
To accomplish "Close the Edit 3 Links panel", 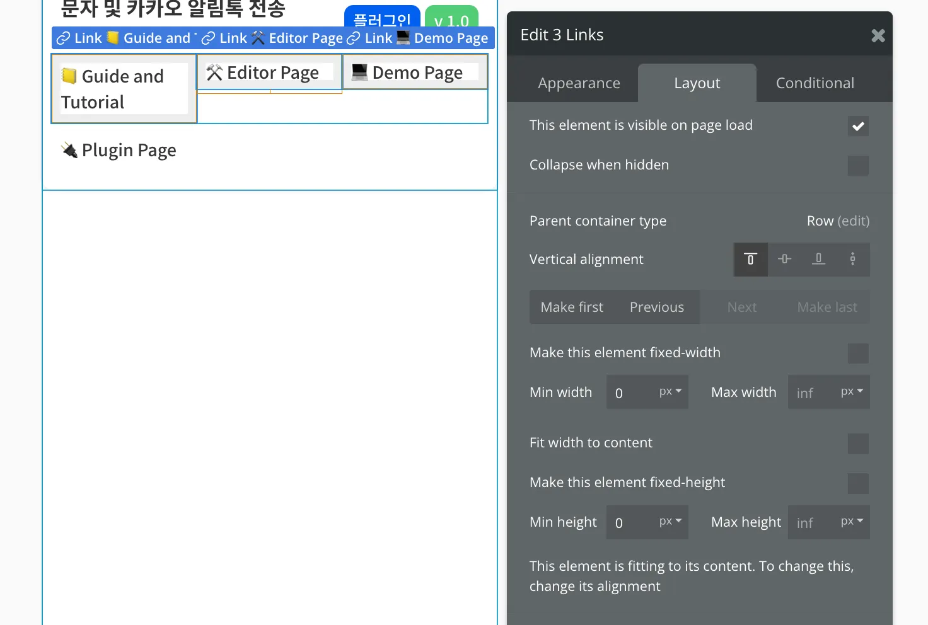I will pyautogui.click(x=878, y=36).
